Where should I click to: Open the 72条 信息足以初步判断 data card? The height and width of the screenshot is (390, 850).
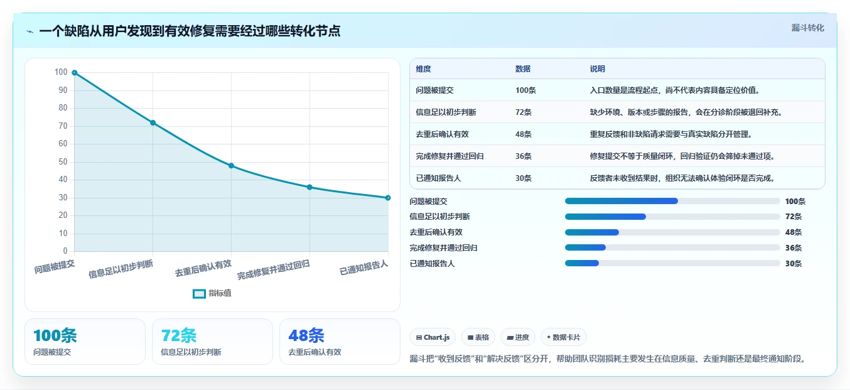click(212, 342)
